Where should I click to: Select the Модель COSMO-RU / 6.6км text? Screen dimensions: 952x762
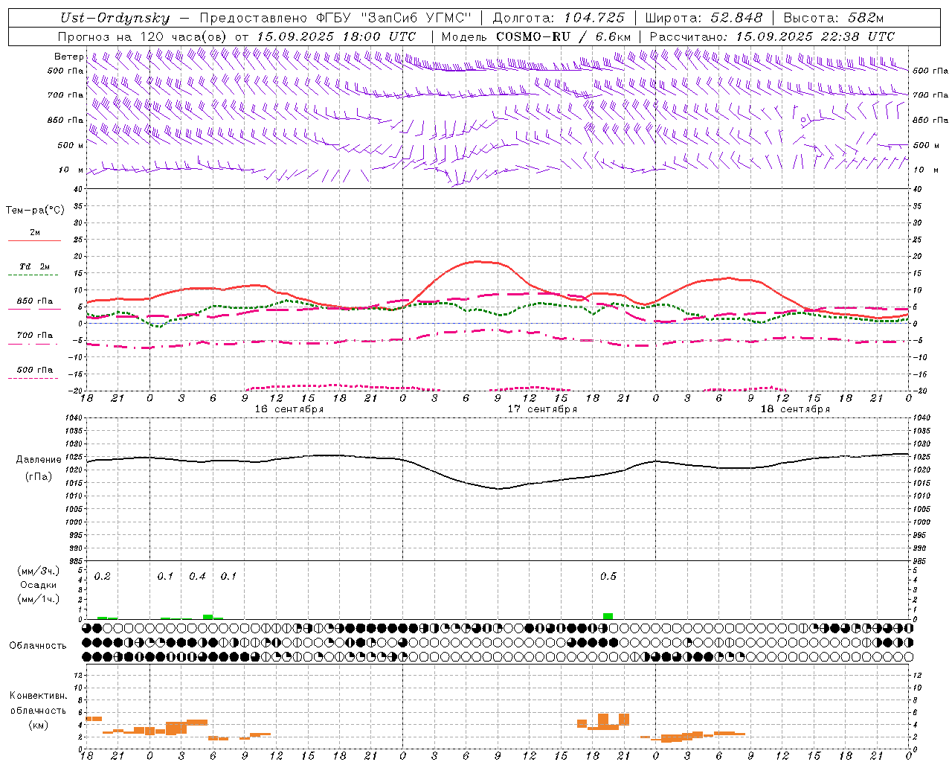click(535, 36)
